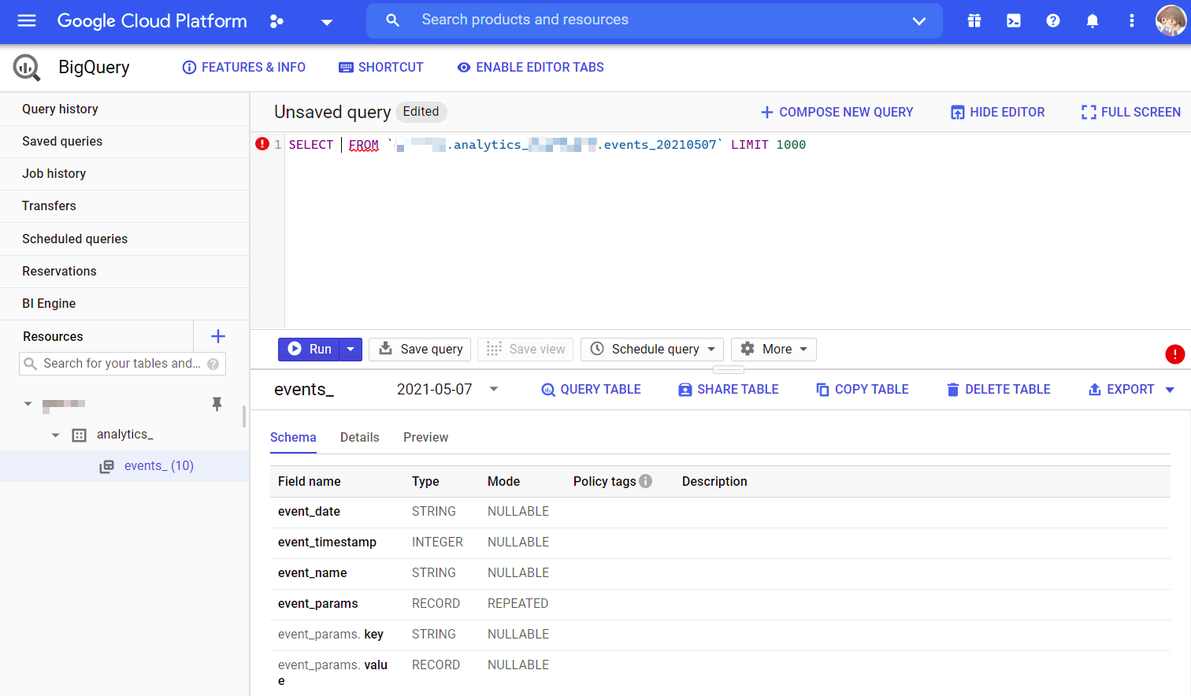Click the user account avatar
The image size is (1191, 696).
1171,21
